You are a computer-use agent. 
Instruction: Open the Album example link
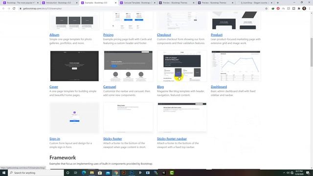coord(54,35)
